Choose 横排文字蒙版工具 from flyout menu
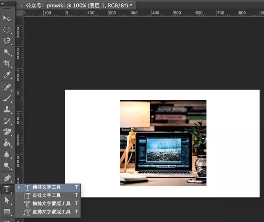 pyautogui.click(x=48, y=203)
